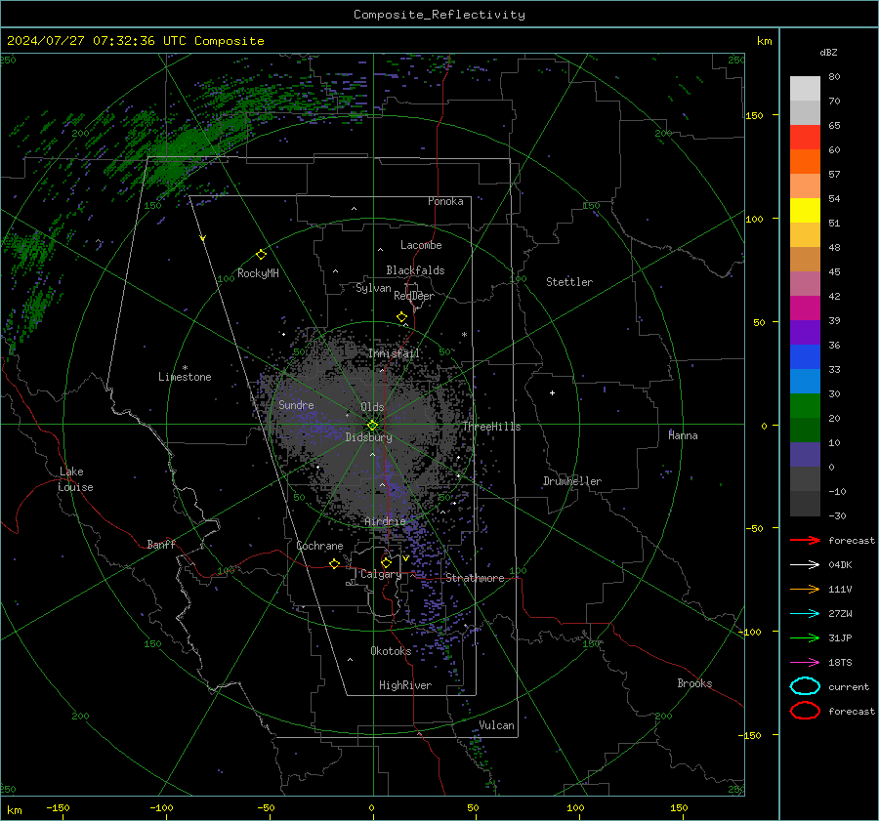Click the Sylvan label
This screenshot has height=821, width=879.
point(373,288)
